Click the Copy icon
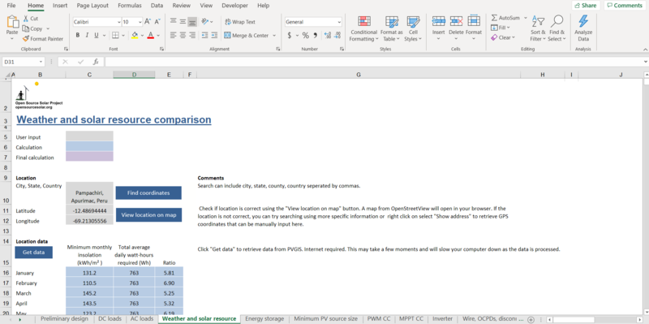 click(26, 28)
